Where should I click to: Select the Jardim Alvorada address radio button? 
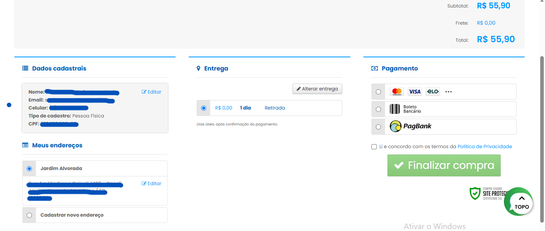click(x=29, y=168)
